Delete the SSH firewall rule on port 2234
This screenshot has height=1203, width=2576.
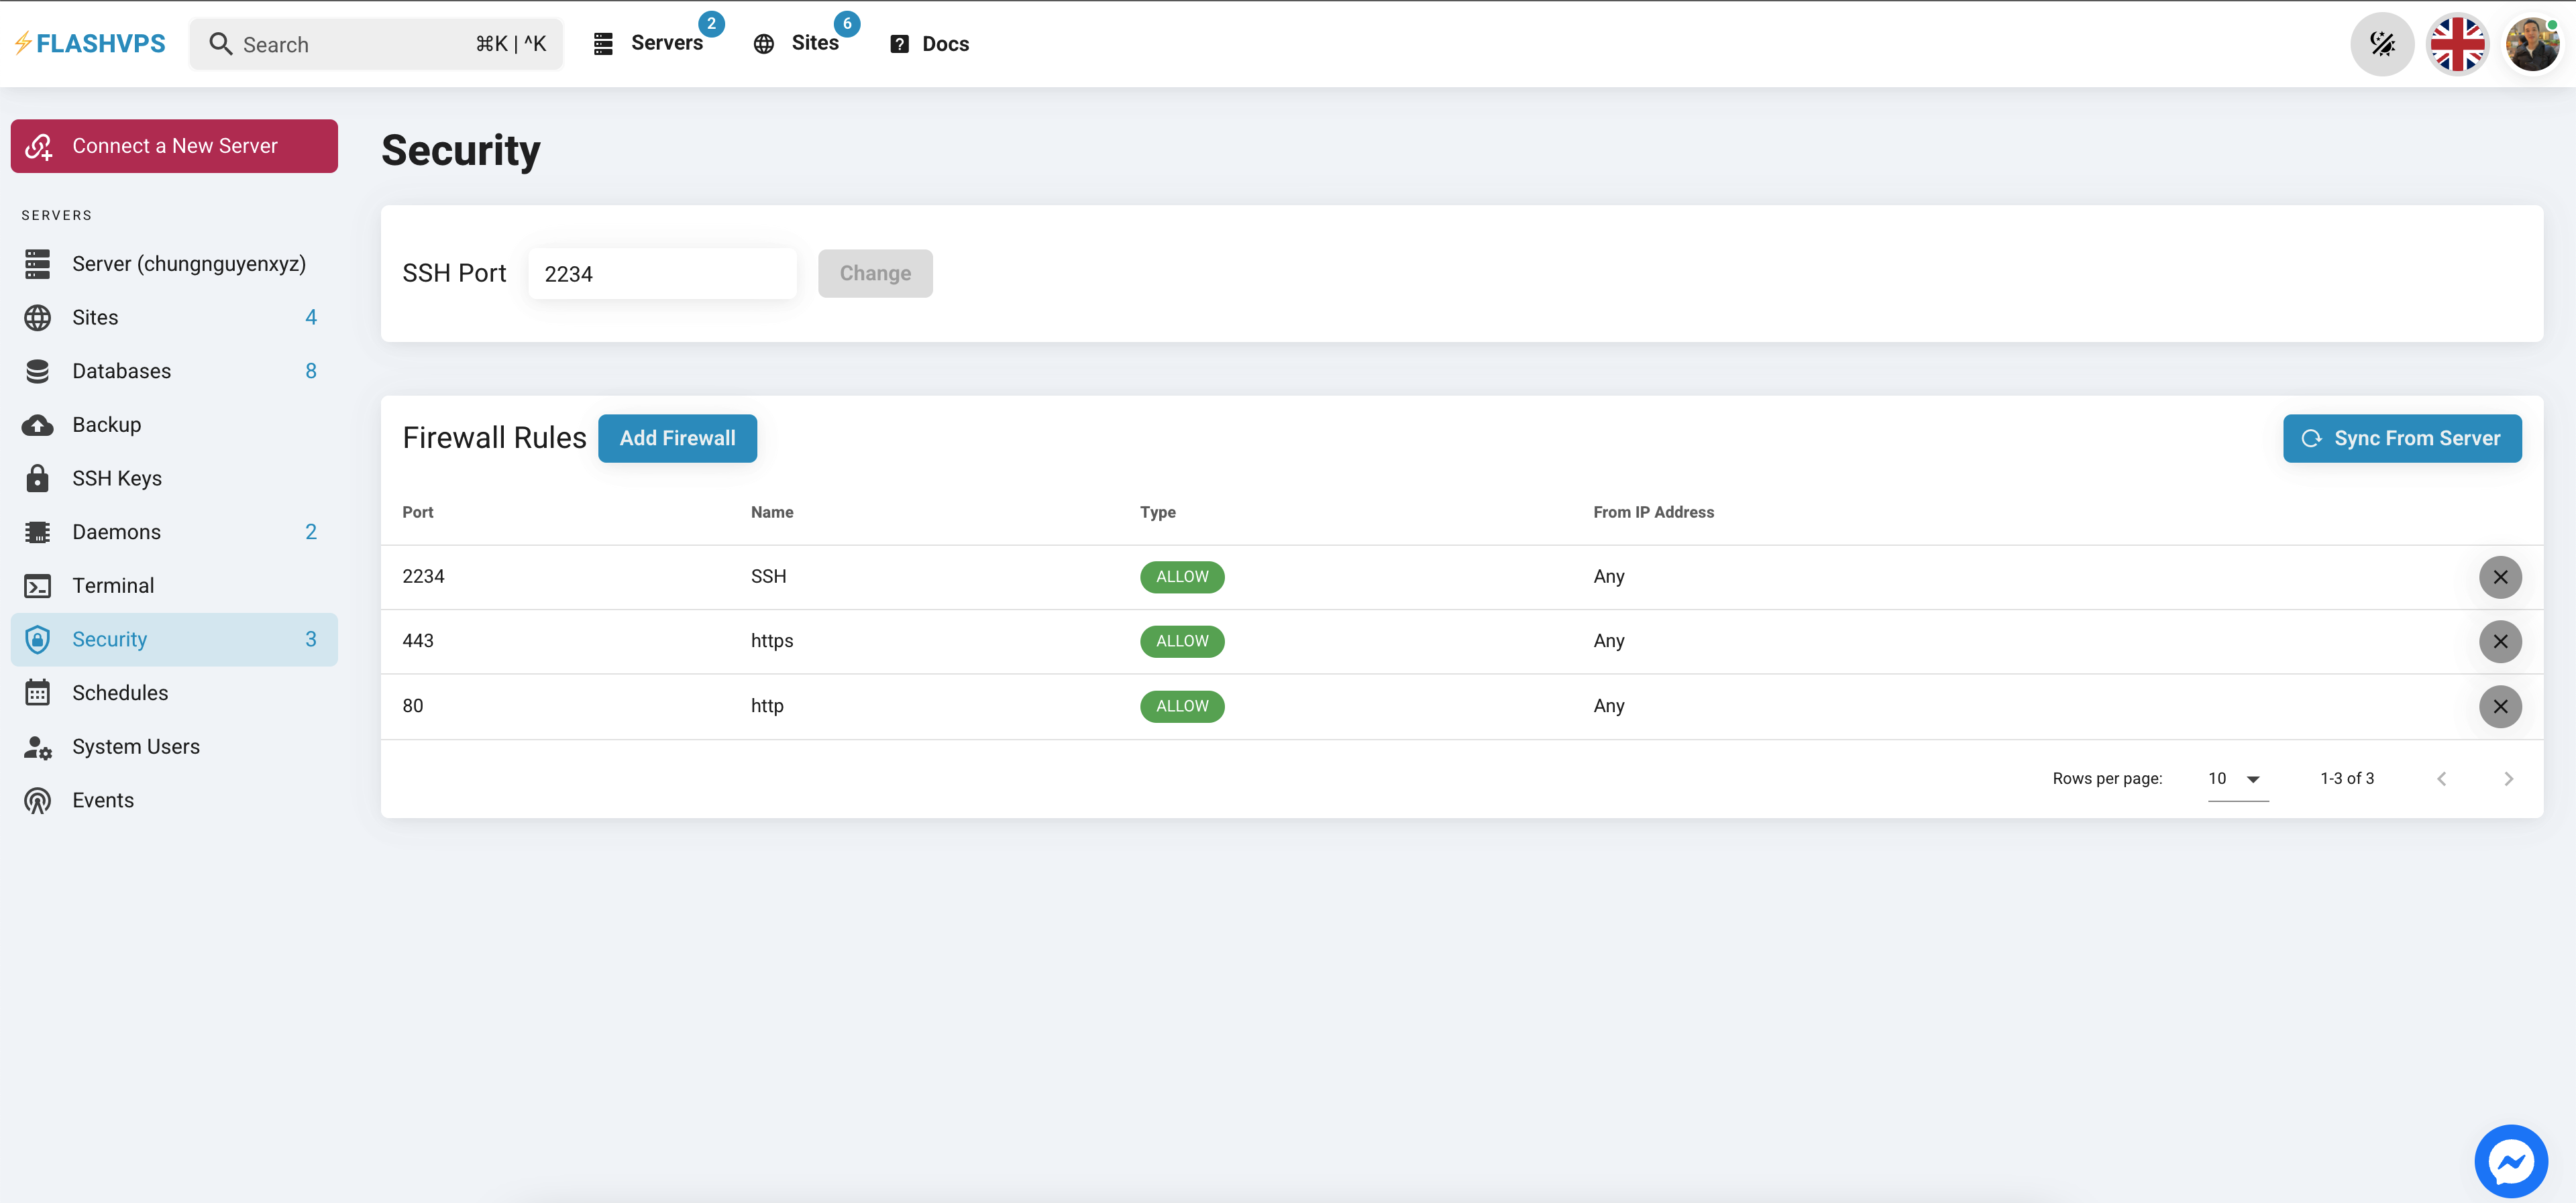click(x=2500, y=577)
